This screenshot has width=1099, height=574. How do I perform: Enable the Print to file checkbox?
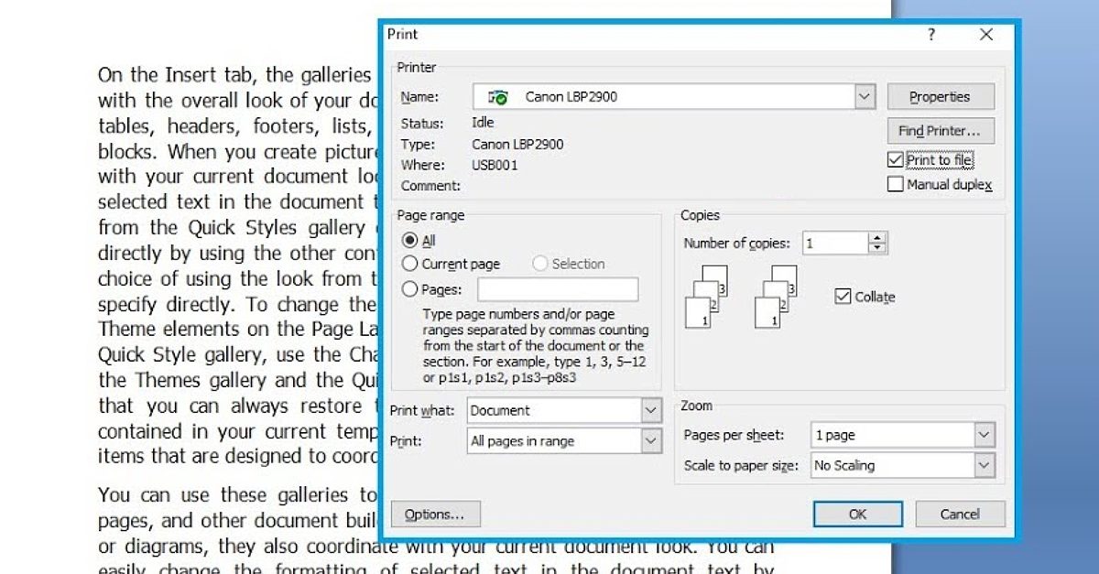[x=894, y=159]
